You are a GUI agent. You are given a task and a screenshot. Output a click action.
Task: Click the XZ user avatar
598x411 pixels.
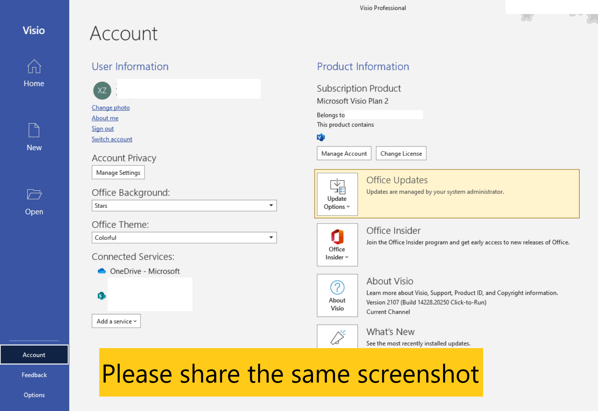click(x=102, y=91)
